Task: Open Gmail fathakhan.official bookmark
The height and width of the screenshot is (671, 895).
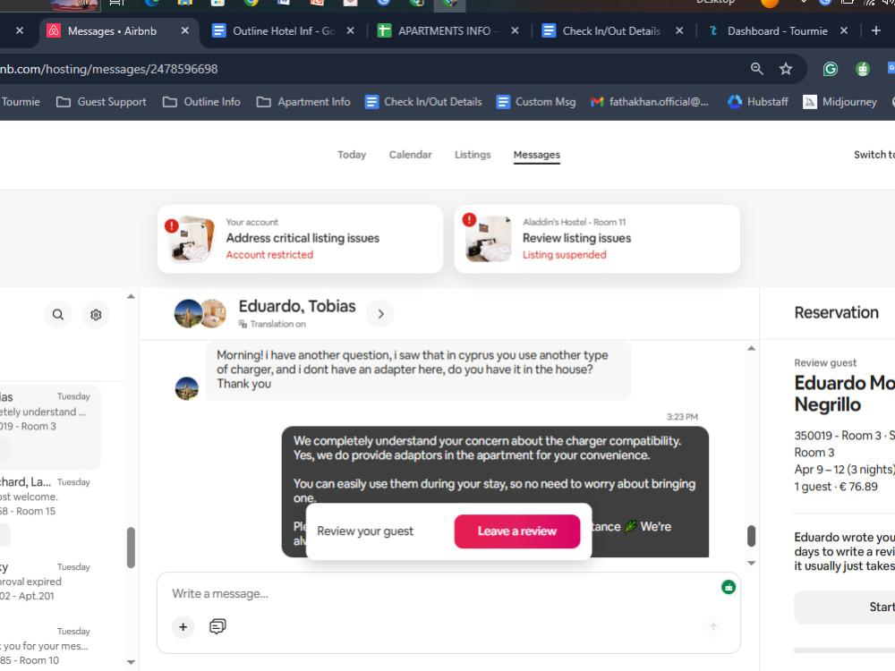Action: point(650,102)
